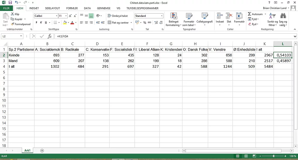This screenshot has height=160, width=298.
Task: Adjust the zoom slider handle
Action: (x=273, y=156)
